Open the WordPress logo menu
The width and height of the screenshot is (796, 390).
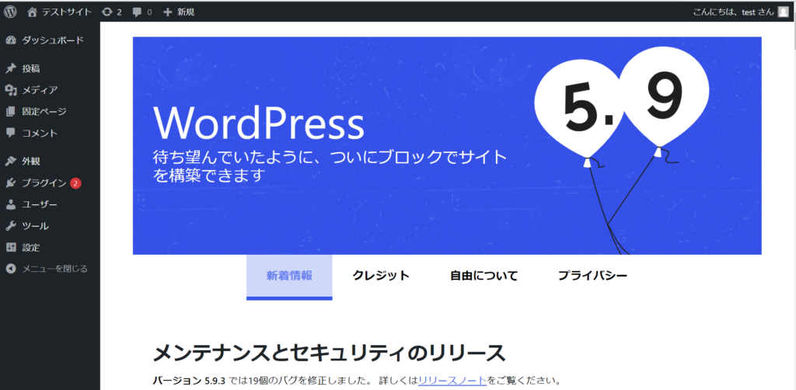tap(11, 12)
